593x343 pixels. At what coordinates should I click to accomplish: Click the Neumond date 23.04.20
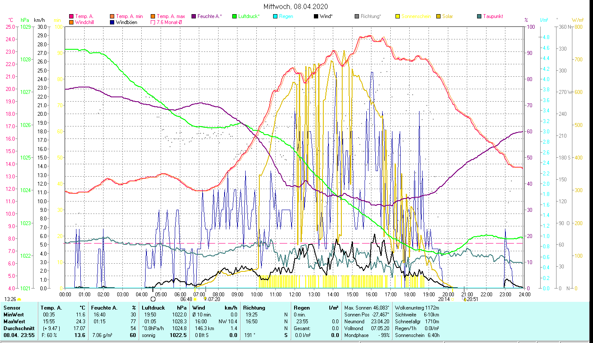380,322
